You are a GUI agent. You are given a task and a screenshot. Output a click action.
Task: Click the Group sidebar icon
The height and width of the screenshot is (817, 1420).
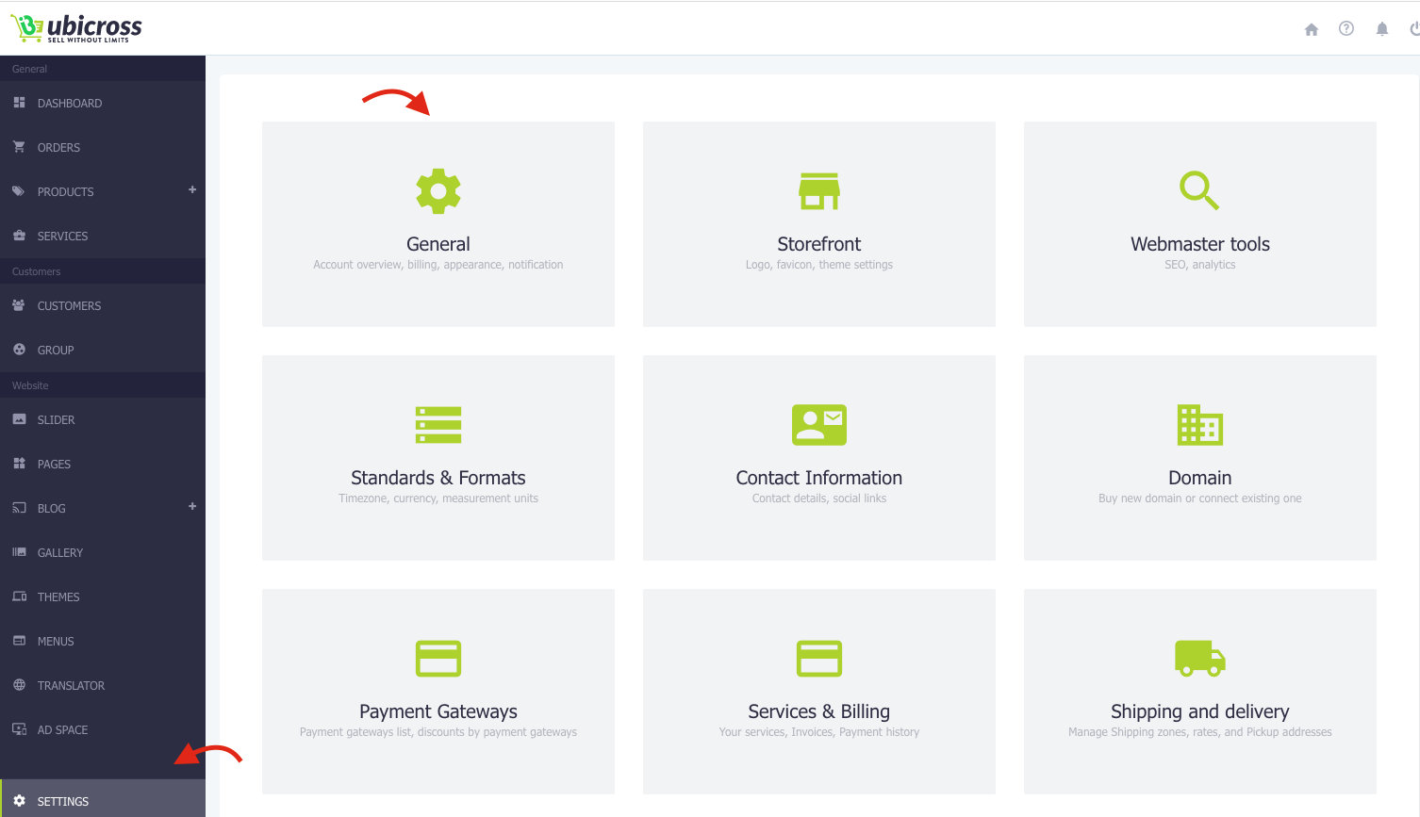tap(19, 349)
